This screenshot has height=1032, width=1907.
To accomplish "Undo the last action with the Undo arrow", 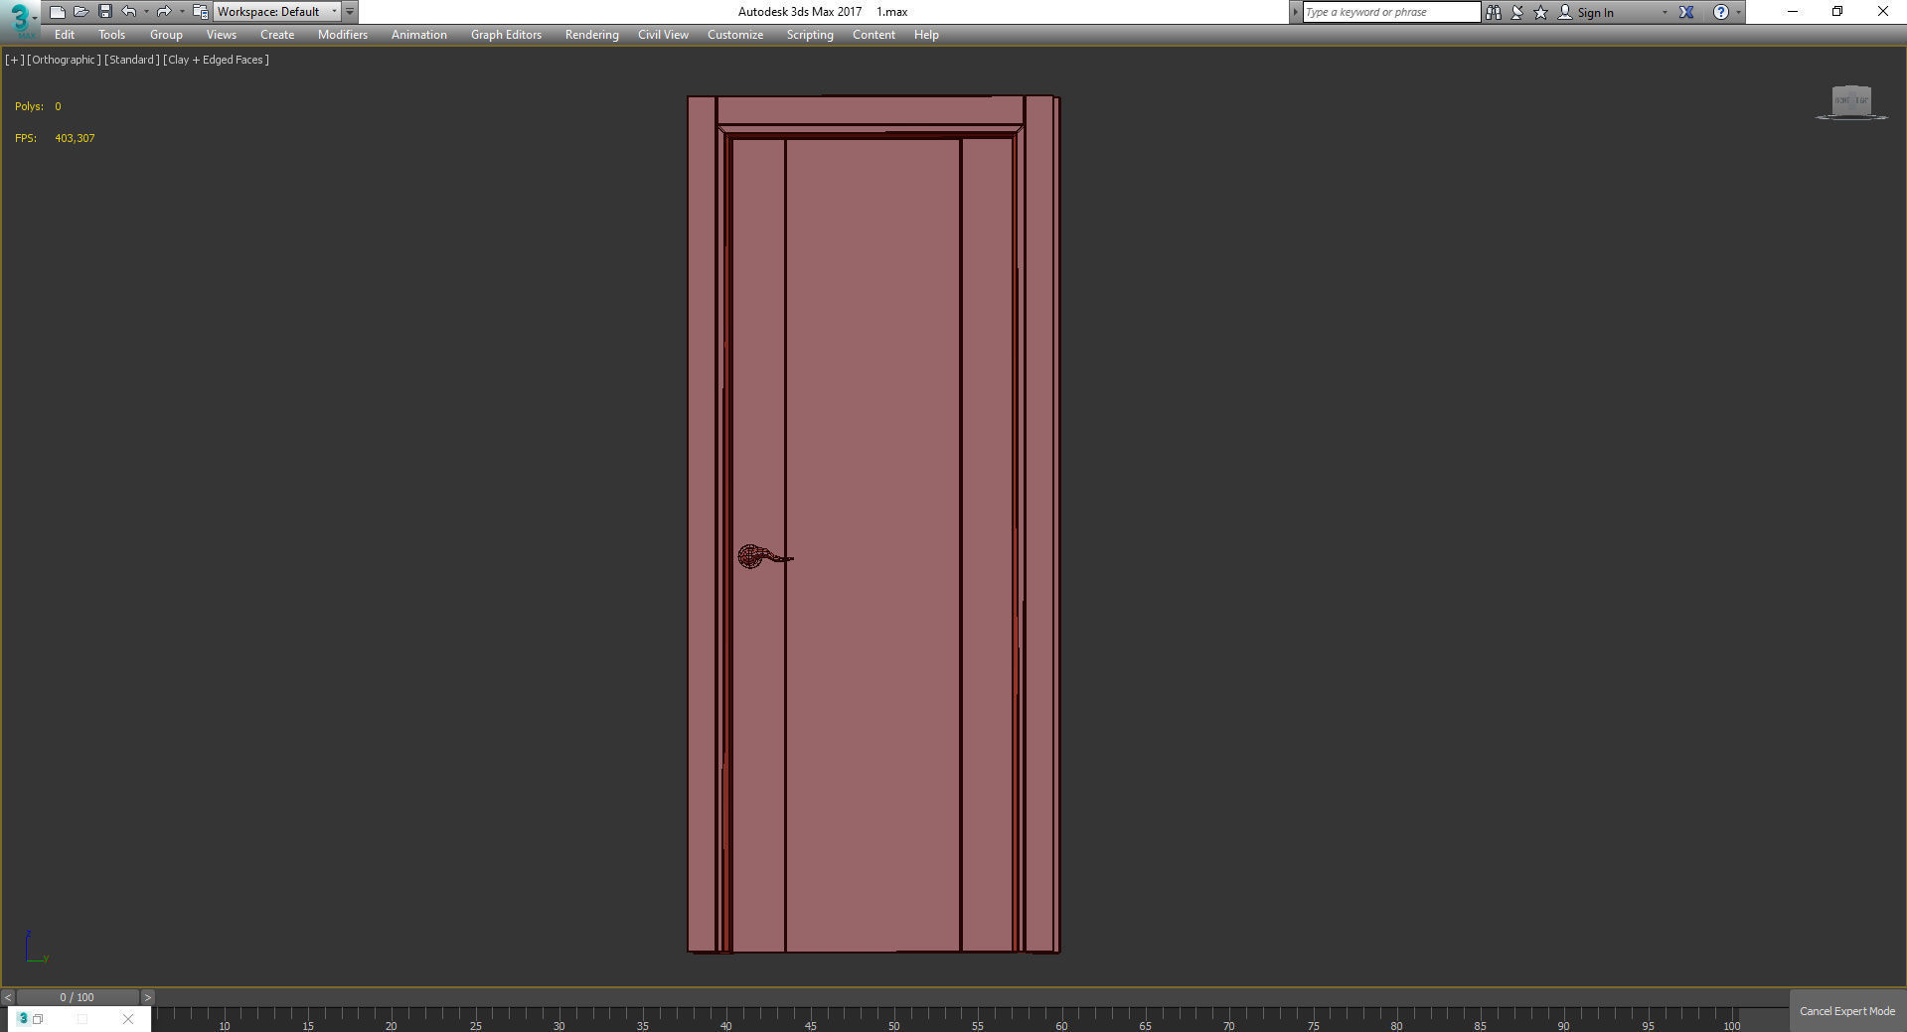I will [129, 12].
